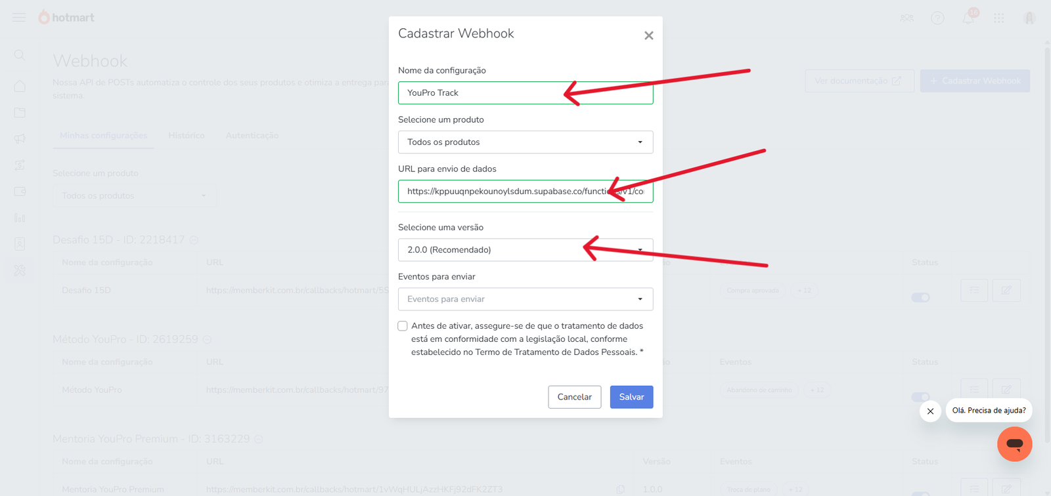
Task: Click the 'Abandono de carrinho' event tag
Action: (x=759, y=390)
